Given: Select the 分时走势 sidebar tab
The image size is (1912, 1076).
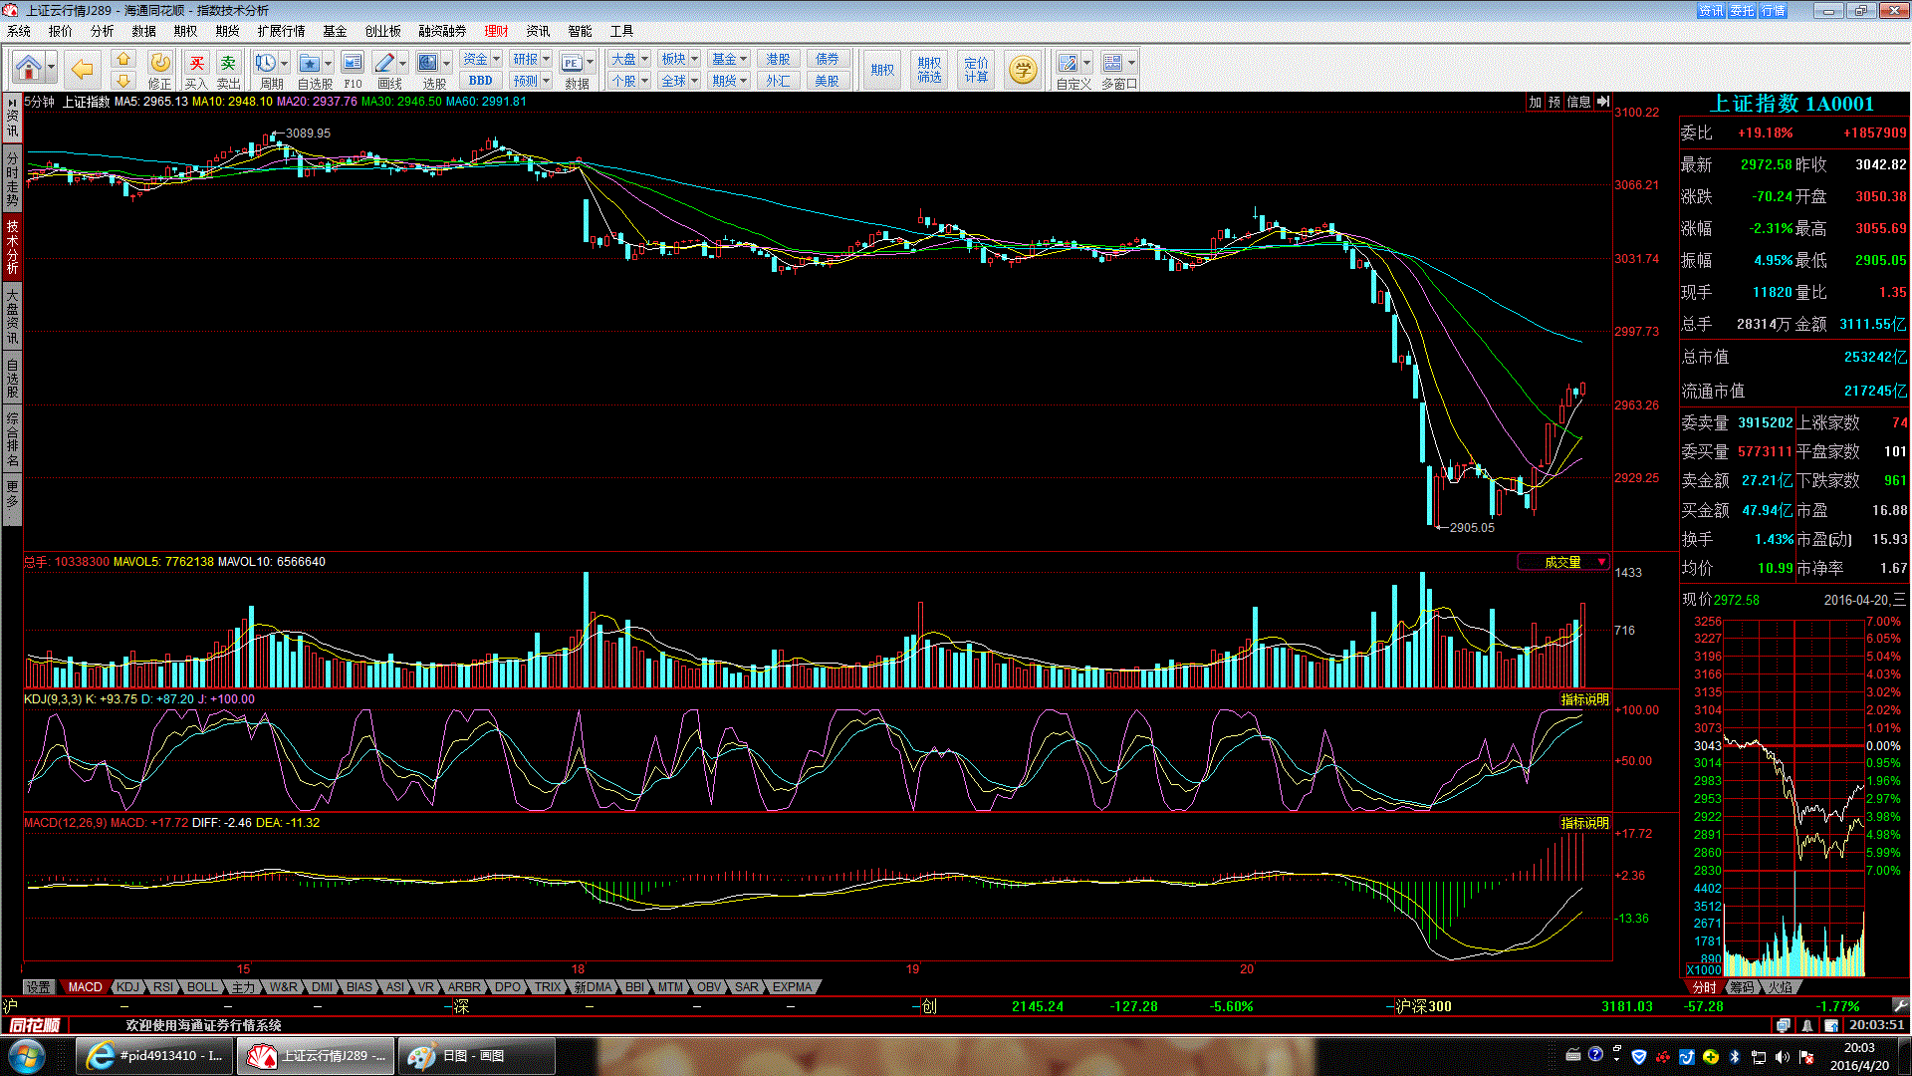Looking at the screenshot, I should [12, 179].
